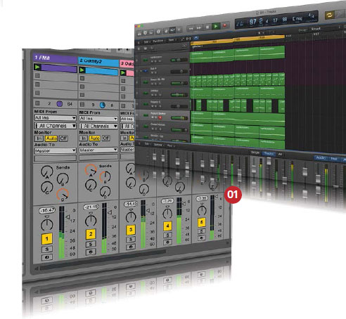Toggle the yellow Cycle button in Logic
This screenshot has width=346, height=319.
329,15
